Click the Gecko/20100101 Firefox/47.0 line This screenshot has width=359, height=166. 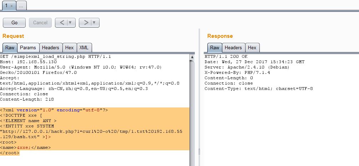(x=39, y=72)
